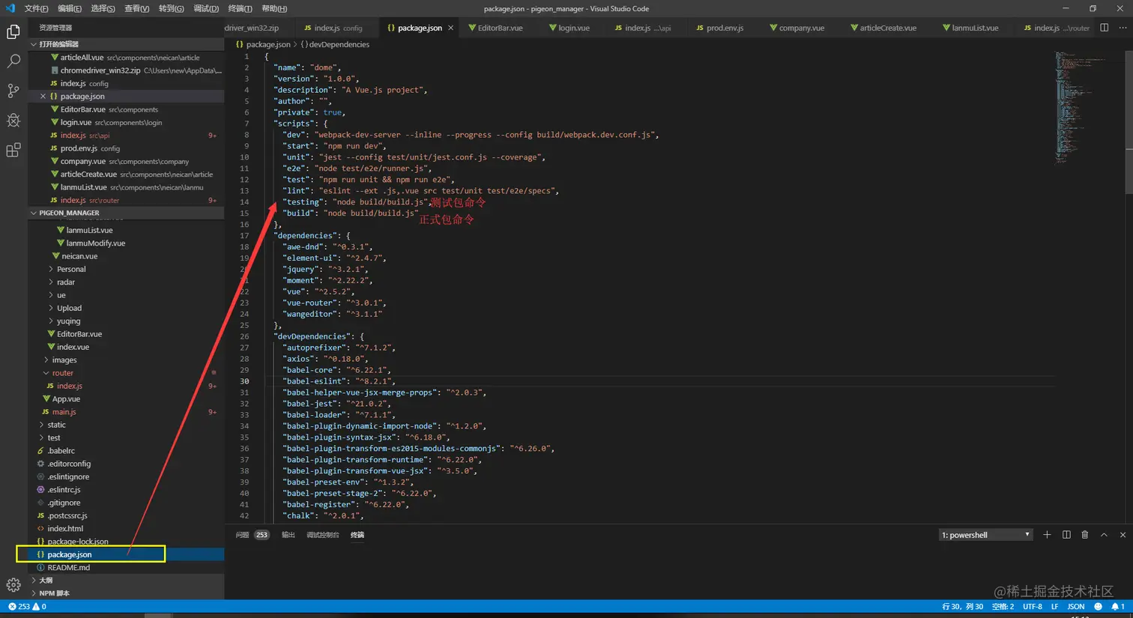Viewport: 1133px width, 618px height.
Task: Click the editor minimap code preview
Action: click(1075, 107)
